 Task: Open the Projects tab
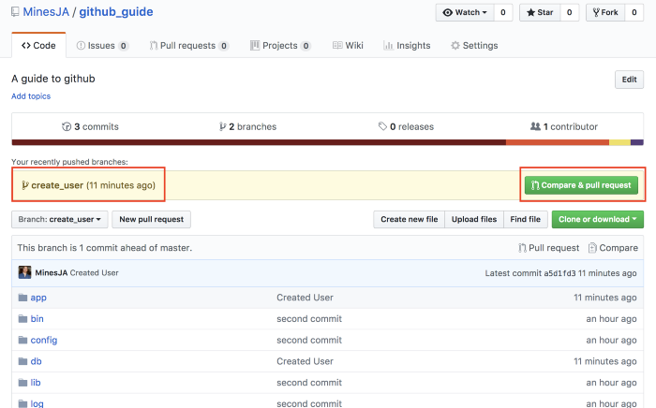[x=280, y=46]
